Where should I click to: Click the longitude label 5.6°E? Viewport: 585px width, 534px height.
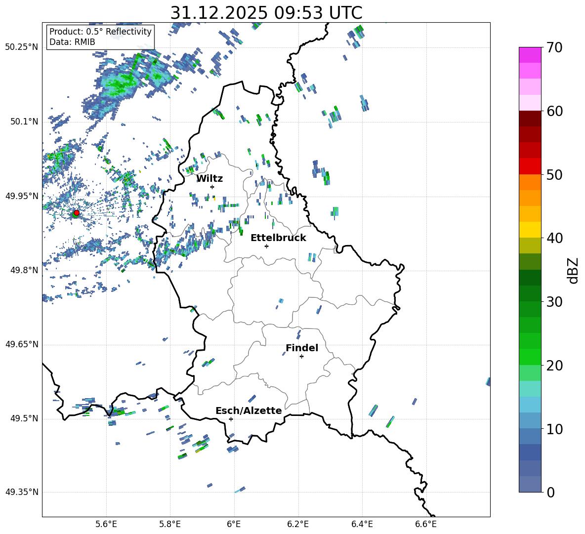point(106,524)
